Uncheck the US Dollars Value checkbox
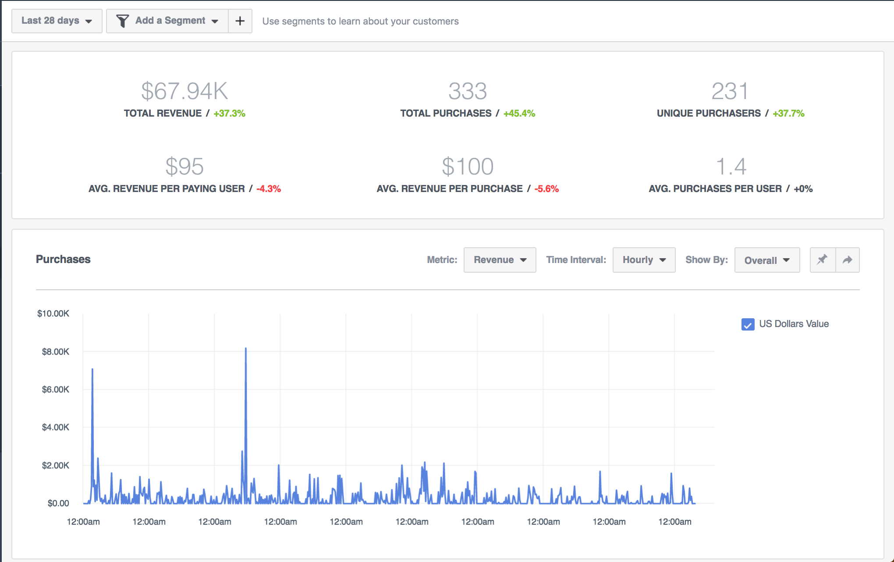The height and width of the screenshot is (562, 894). pyautogui.click(x=748, y=324)
